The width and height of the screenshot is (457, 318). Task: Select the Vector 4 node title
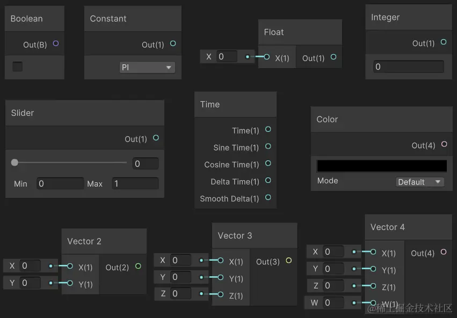tap(388, 227)
